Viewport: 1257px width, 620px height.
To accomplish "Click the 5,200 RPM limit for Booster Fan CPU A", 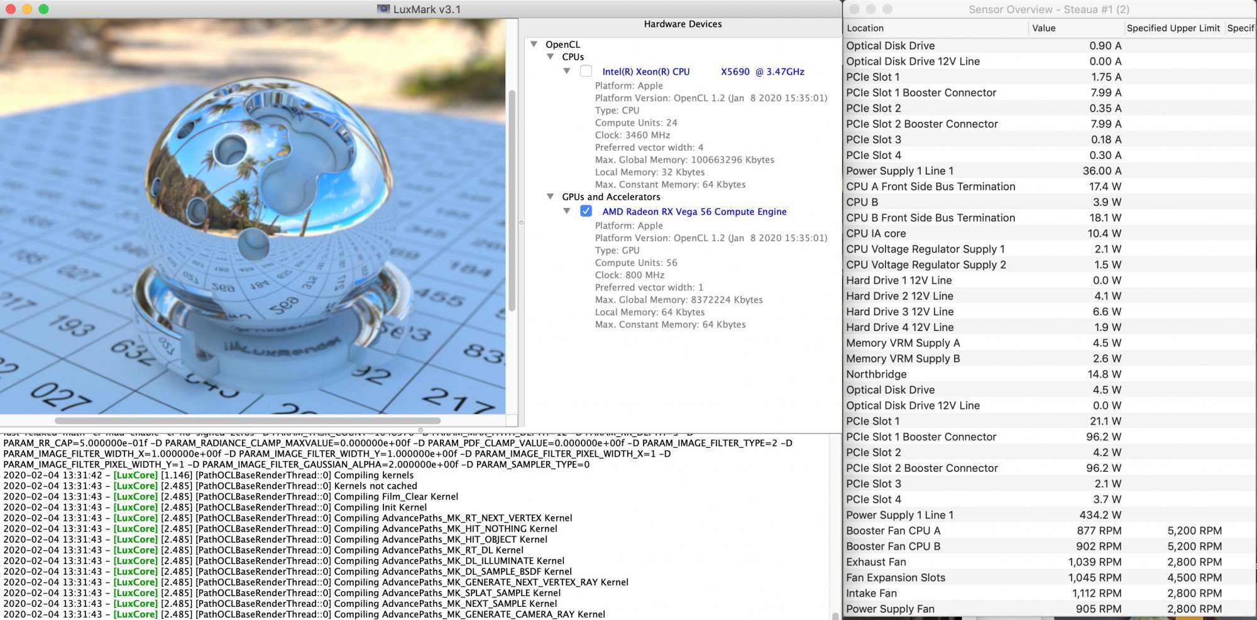I will 1194,531.
